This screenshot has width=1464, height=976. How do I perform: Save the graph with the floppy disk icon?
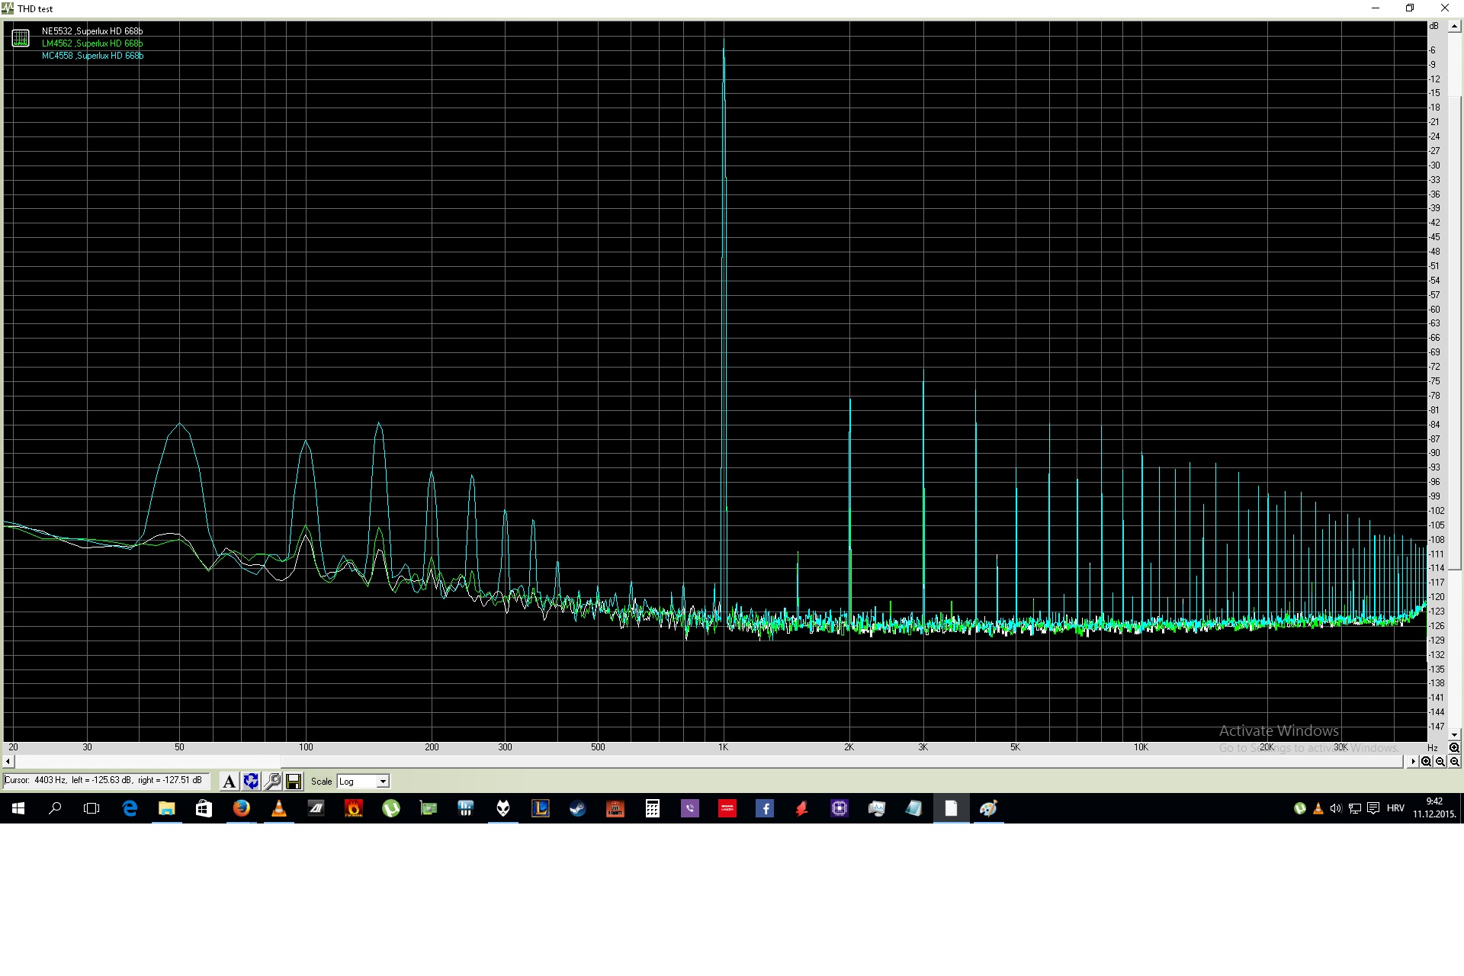(294, 782)
